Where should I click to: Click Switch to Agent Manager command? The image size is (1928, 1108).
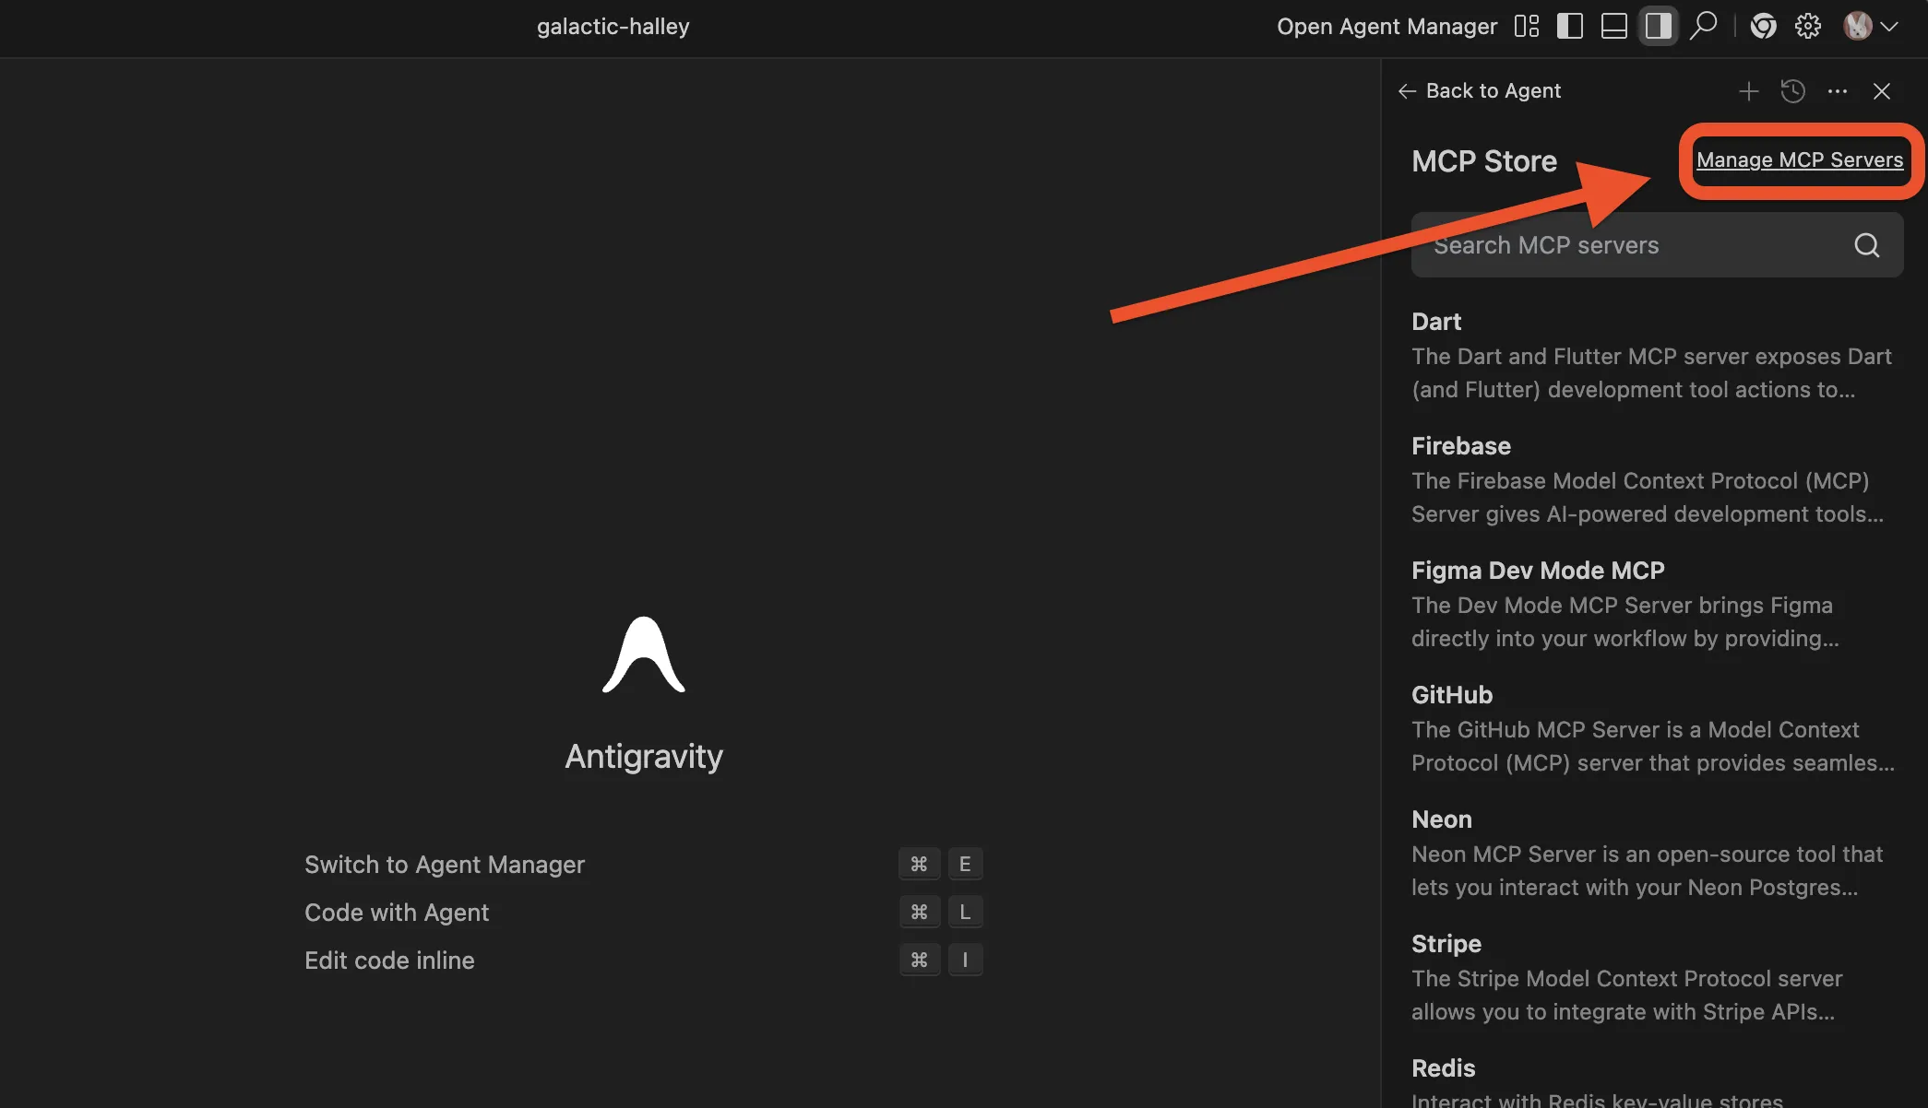tap(445, 865)
